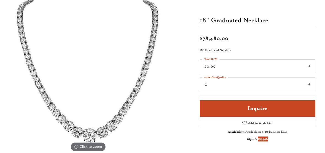The image size is (325, 153).
Task: Click the Style # label
Action: pyautogui.click(x=252, y=139)
